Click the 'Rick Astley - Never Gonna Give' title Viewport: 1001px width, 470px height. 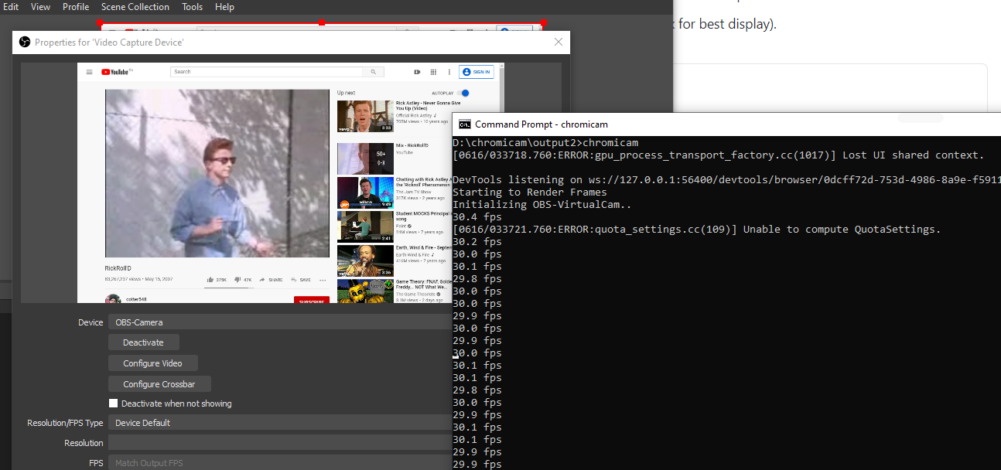[428, 106]
